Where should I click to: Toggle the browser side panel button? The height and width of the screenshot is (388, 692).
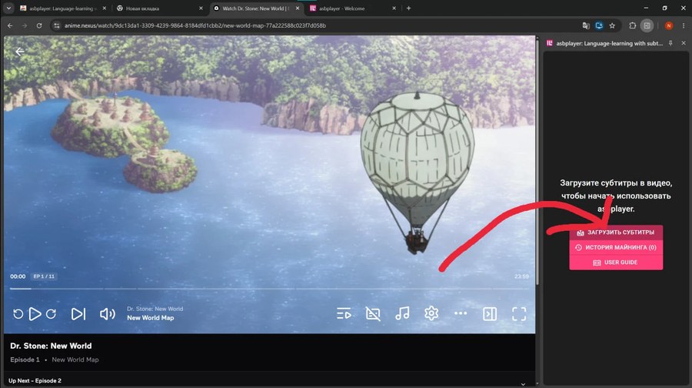[647, 25]
